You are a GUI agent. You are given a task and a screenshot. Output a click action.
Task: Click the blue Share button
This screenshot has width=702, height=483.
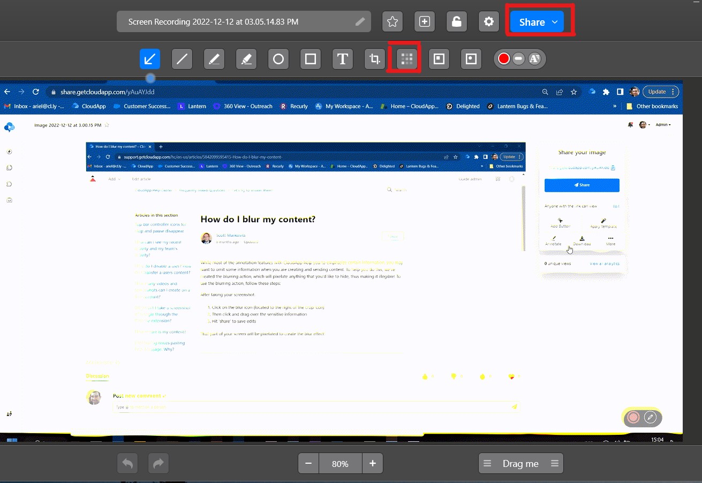coord(537,22)
